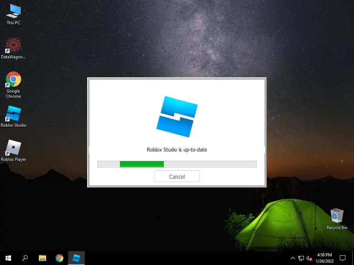Select the Google Chrome desktop shortcut
This screenshot has width=354, height=265.
pos(13,85)
